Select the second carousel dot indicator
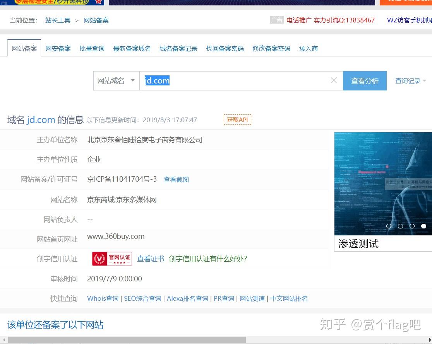 pyautogui.click(x=400, y=226)
